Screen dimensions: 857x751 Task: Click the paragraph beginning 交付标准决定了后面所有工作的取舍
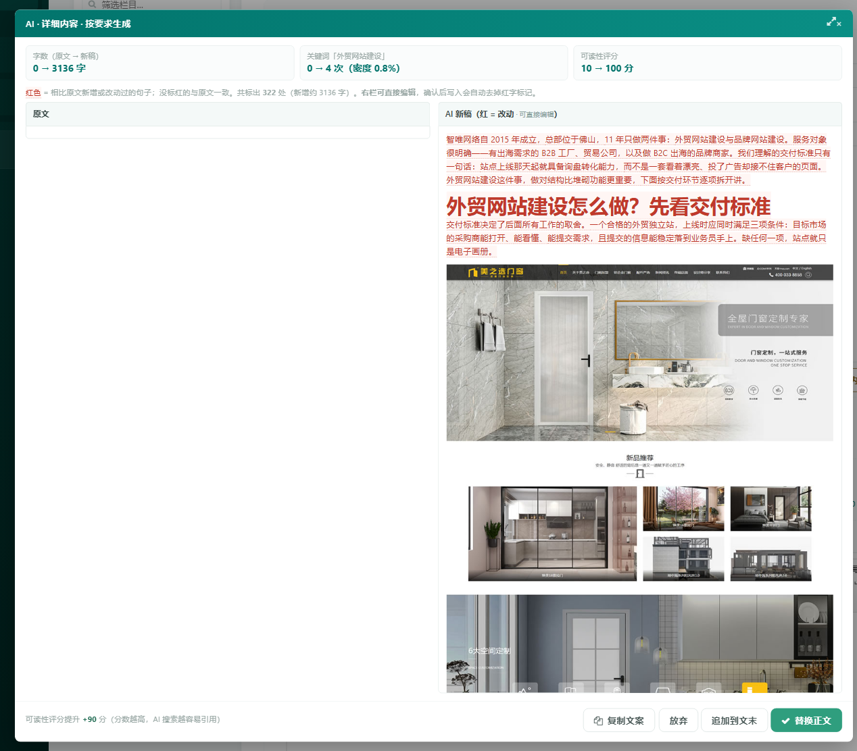click(637, 238)
